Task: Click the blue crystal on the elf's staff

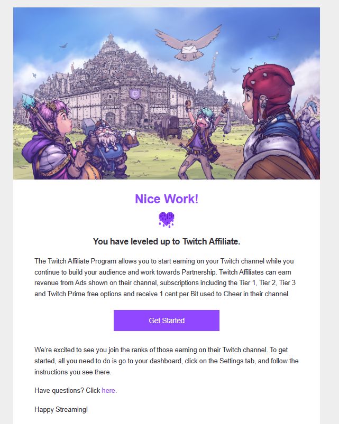Action: click(x=28, y=101)
